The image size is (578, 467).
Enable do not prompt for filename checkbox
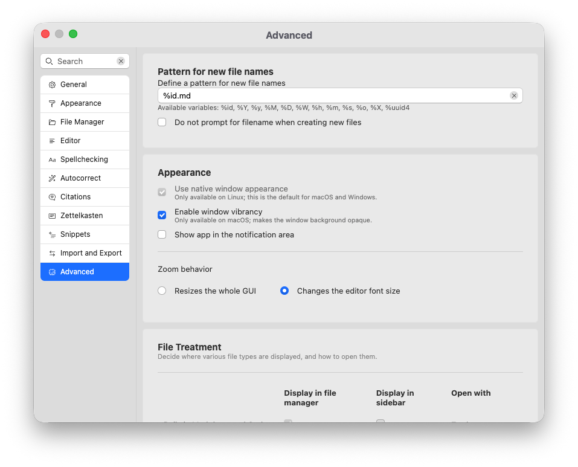162,122
